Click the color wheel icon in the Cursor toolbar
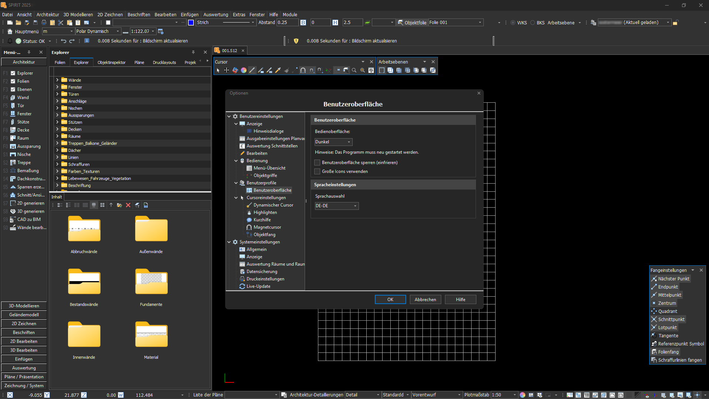709x399 pixels. pos(244,70)
